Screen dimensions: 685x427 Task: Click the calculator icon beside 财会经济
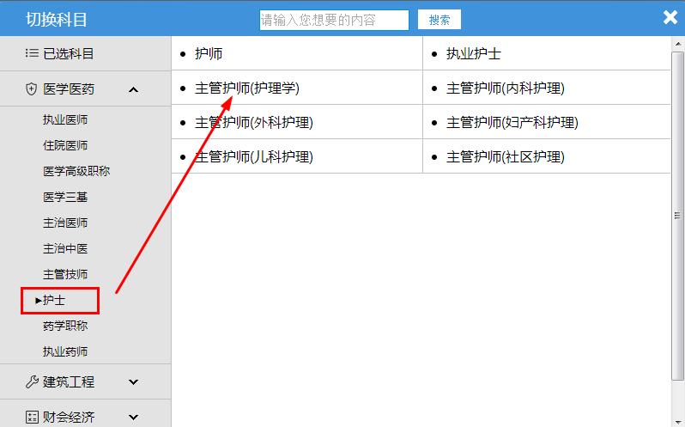[x=32, y=417]
